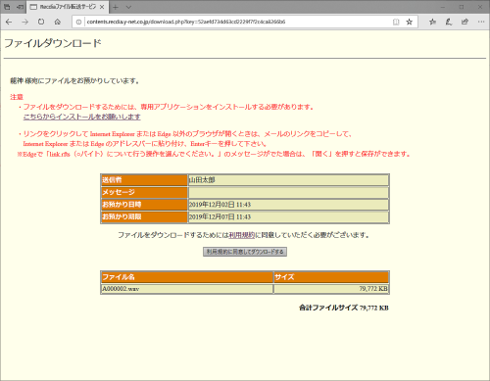Screen dimensions: 490x381
Task: Refresh the current page
Action: [x=41, y=22]
